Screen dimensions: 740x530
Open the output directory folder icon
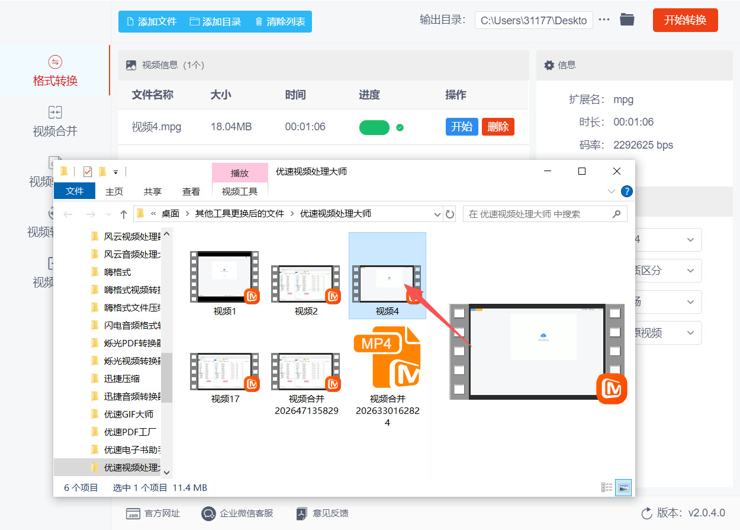(x=627, y=20)
